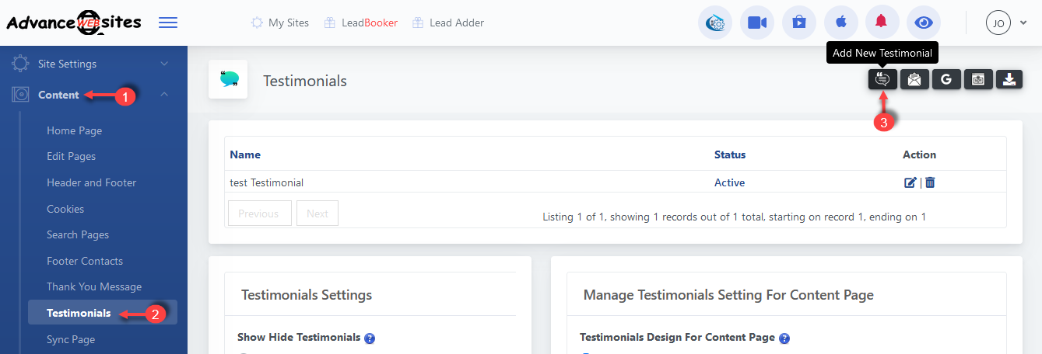Viewport: 1042px width, 354px height.
Task: Click the Add New Testimonial icon button
Action: click(x=882, y=79)
